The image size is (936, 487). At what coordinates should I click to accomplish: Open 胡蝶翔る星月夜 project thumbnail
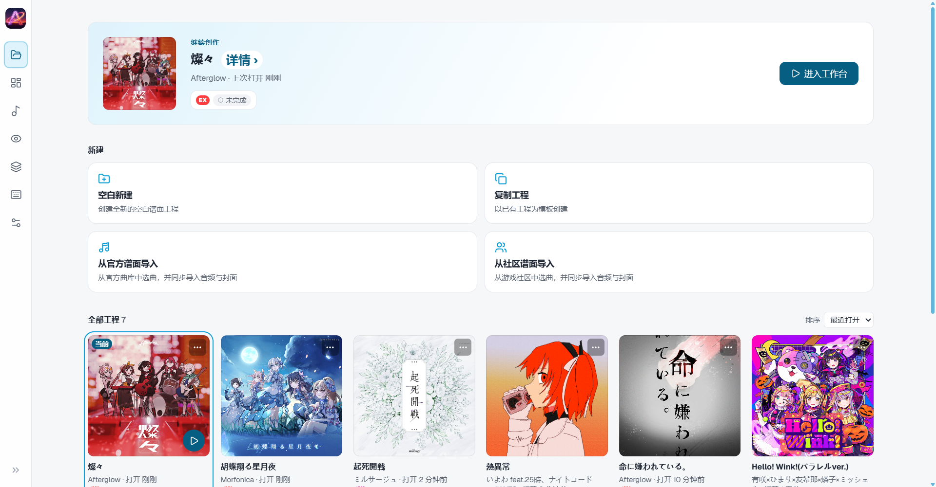pos(281,396)
